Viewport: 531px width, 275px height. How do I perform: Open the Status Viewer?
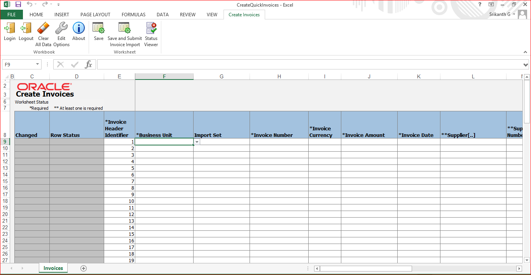pos(151,28)
